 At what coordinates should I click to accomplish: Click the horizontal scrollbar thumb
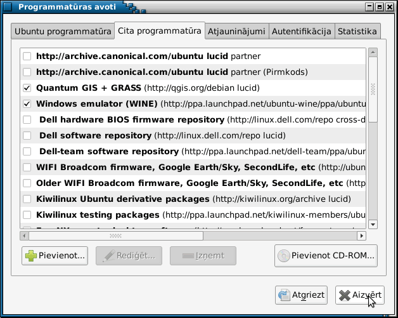[x=116, y=236]
